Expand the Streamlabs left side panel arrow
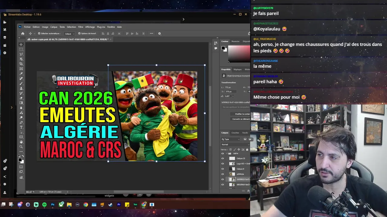 point(11,107)
